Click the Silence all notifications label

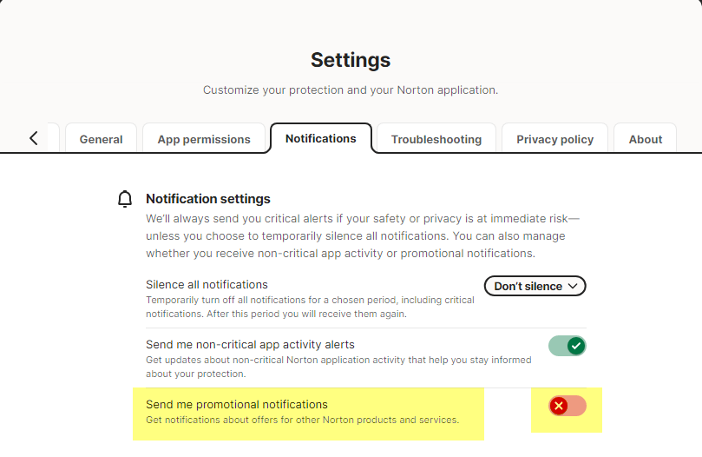point(207,284)
